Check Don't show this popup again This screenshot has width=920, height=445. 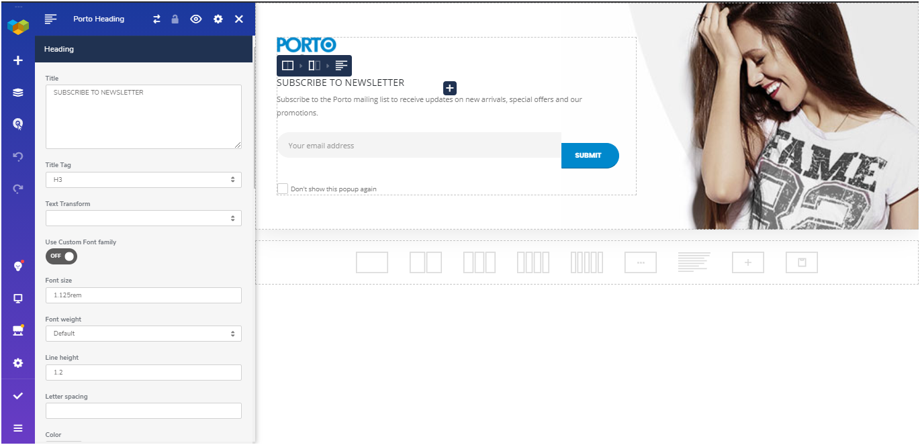pyautogui.click(x=283, y=189)
